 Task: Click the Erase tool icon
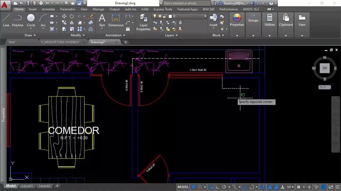pos(91,16)
